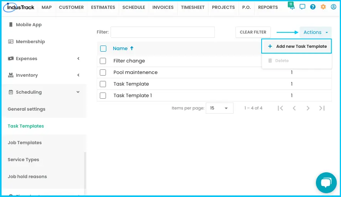Image resolution: width=341 pixels, height=197 pixels.
Task: Check the Task Template row checkbox
Action: [103, 84]
